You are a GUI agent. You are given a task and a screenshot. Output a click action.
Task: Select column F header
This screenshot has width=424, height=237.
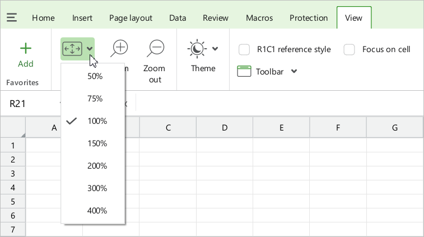click(338, 127)
